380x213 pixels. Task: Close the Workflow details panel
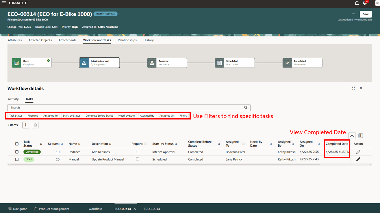[x=361, y=88]
